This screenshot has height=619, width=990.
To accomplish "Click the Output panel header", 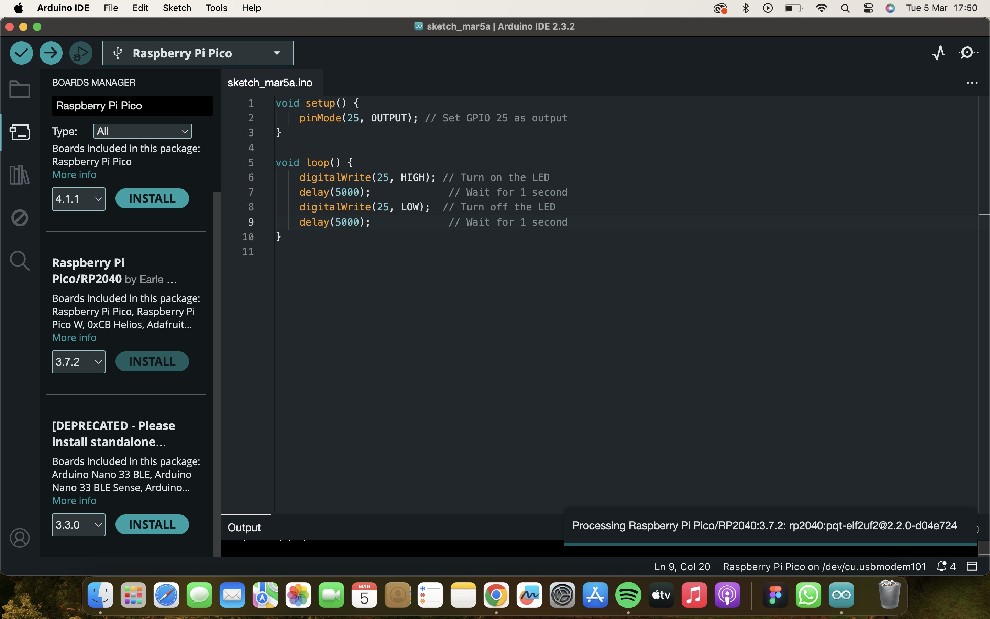I will pyautogui.click(x=244, y=528).
